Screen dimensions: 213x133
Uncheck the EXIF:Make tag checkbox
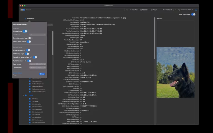(x=30, y=99)
